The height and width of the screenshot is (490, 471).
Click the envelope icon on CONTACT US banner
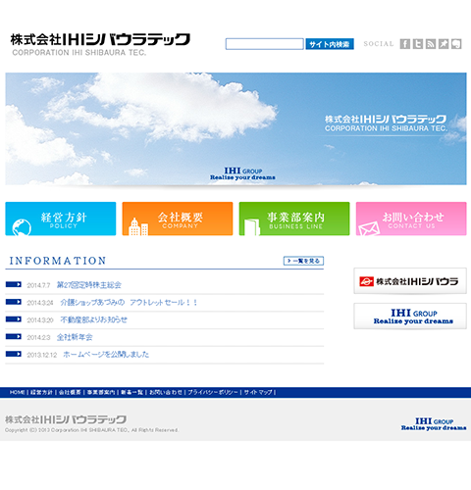point(369,228)
